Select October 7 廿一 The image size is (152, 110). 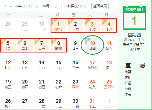click(42, 45)
